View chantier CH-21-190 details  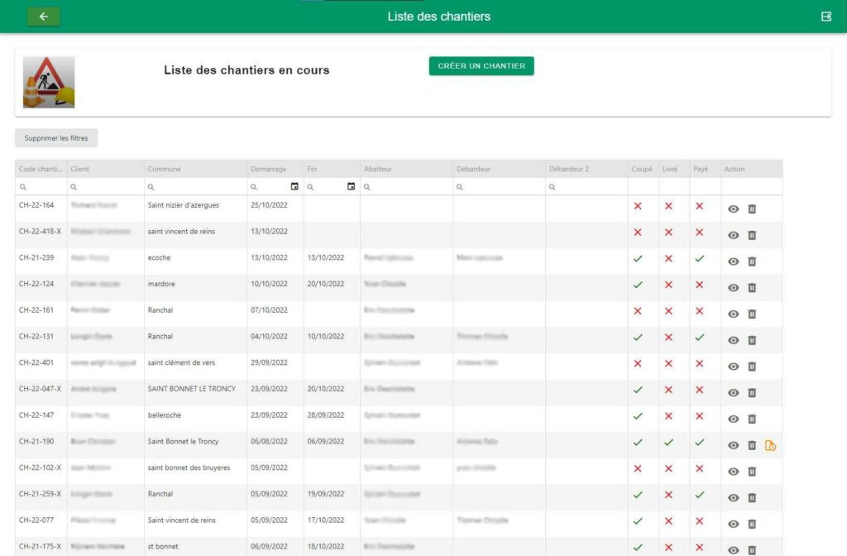pos(733,445)
